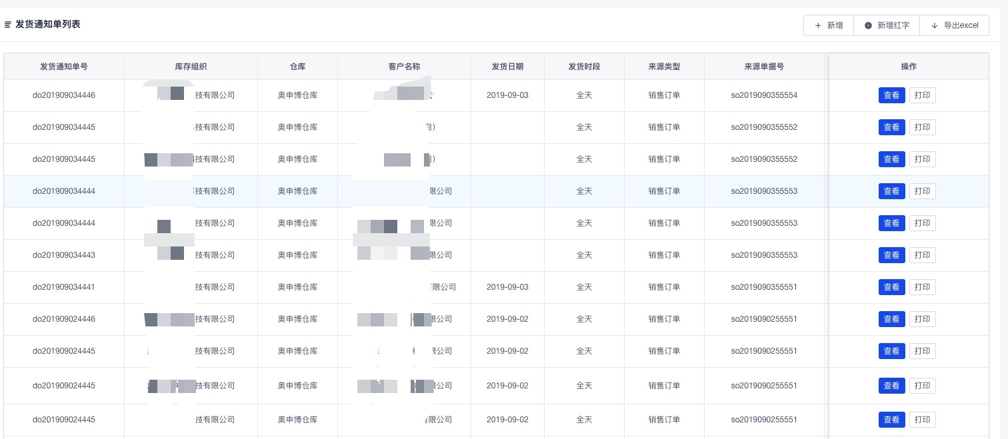Click the 客户名称 column header
Viewport: 1008px width, 439px height.
coord(404,67)
